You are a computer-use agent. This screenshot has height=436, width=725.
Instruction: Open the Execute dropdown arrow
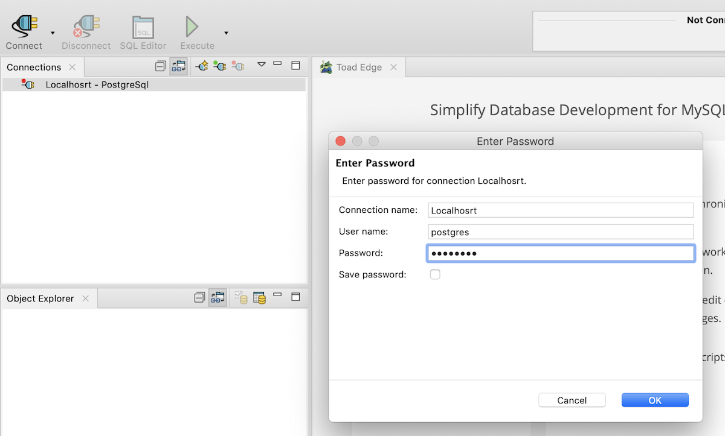click(226, 33)
